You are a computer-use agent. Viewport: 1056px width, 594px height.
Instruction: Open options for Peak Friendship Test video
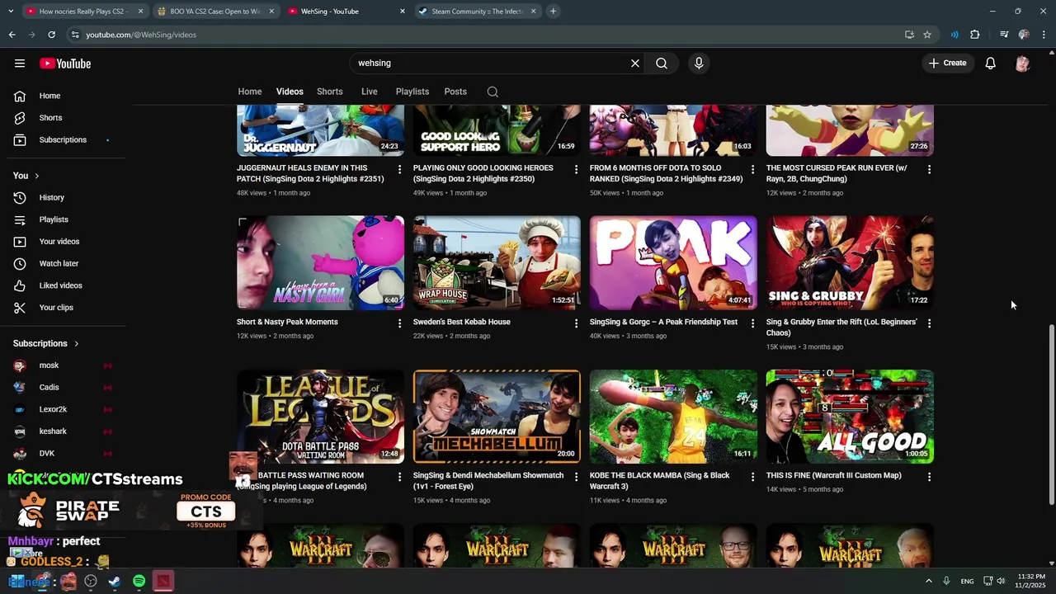(x=752, y=323)
